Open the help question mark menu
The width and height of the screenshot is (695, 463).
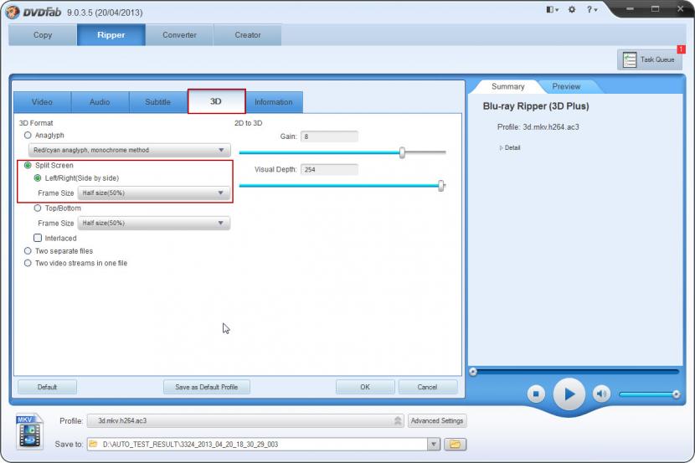click(x=592, y=9)
